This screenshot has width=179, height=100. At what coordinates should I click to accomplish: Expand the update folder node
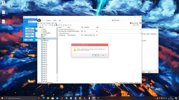(40, 35)
